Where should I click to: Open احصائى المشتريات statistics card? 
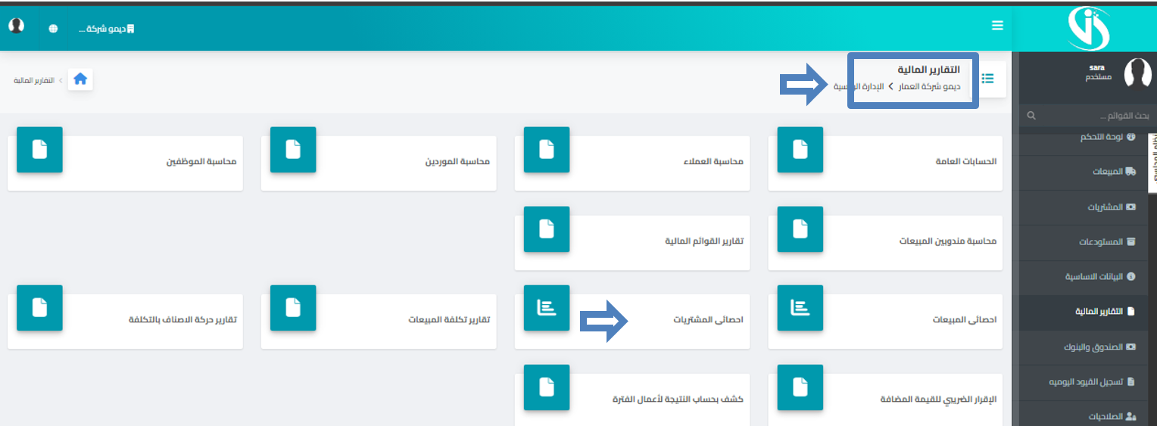click(632, 321)
